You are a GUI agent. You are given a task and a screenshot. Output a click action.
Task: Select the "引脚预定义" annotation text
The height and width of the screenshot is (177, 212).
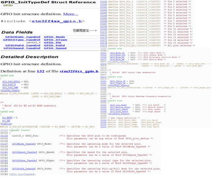pos(81,31)
